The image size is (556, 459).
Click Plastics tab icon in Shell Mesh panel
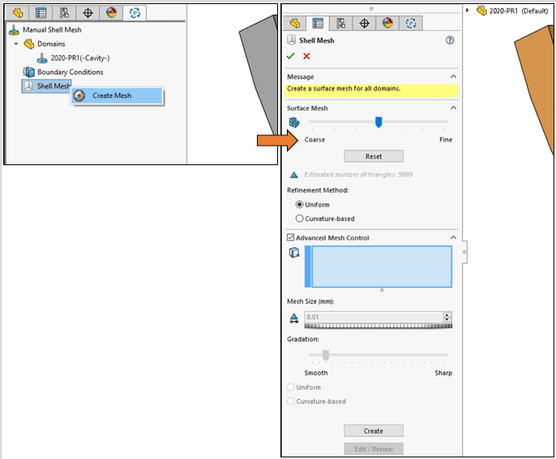411,23
